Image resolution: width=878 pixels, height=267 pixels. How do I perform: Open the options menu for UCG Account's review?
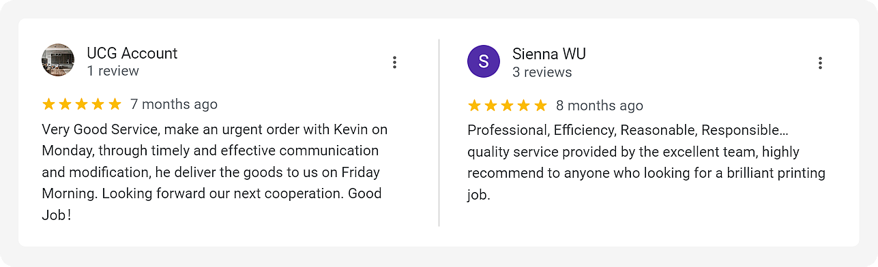[x=394, y=62]
